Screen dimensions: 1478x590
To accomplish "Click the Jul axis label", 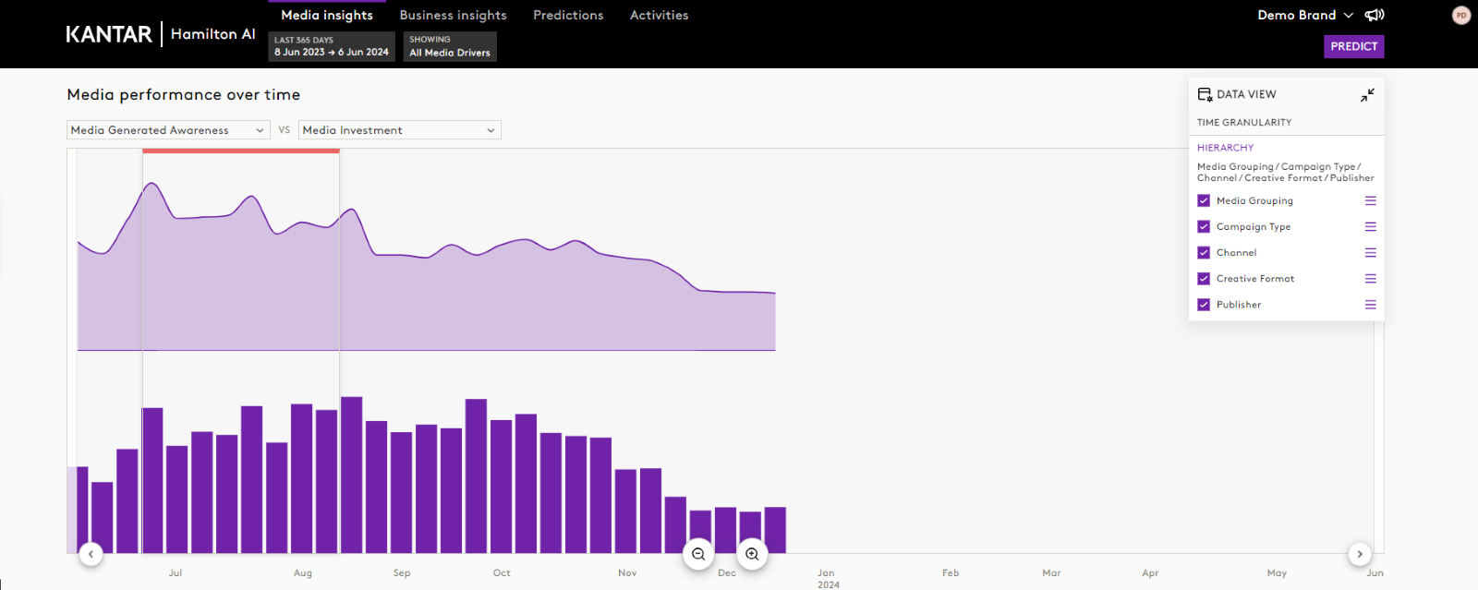I will pyautogui.click(x=176, y=573).
